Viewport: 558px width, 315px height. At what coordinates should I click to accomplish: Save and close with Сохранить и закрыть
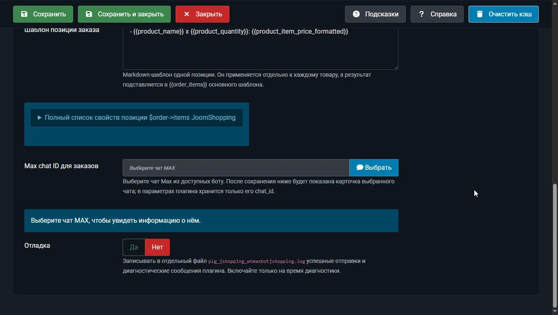click(124, 14)
